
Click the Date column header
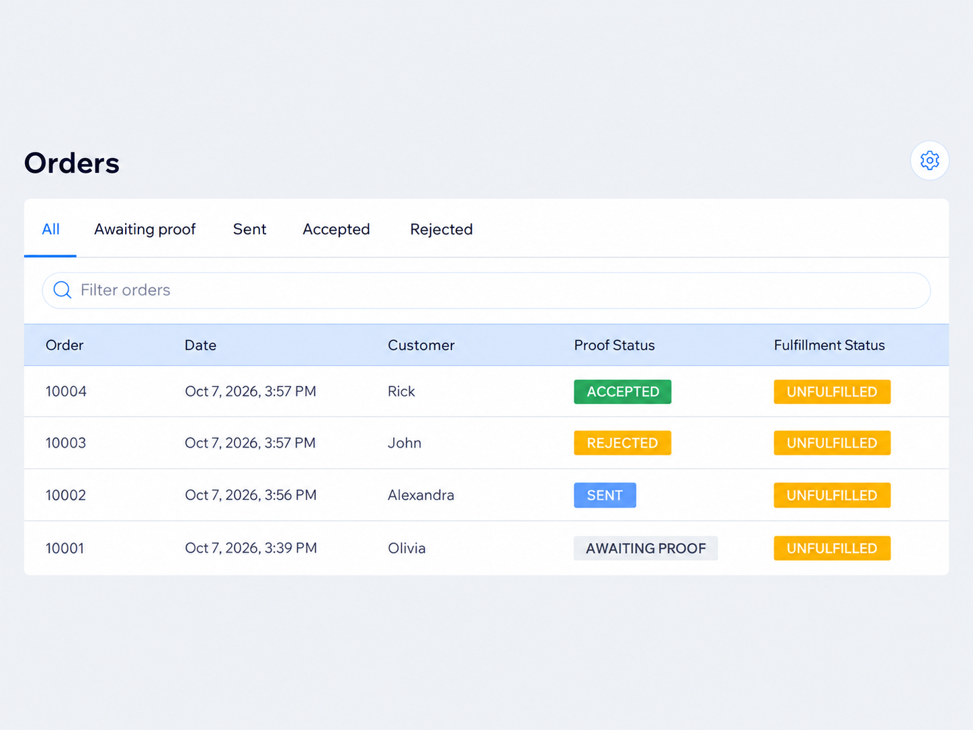pyautogui.click(x=200, y=345)
